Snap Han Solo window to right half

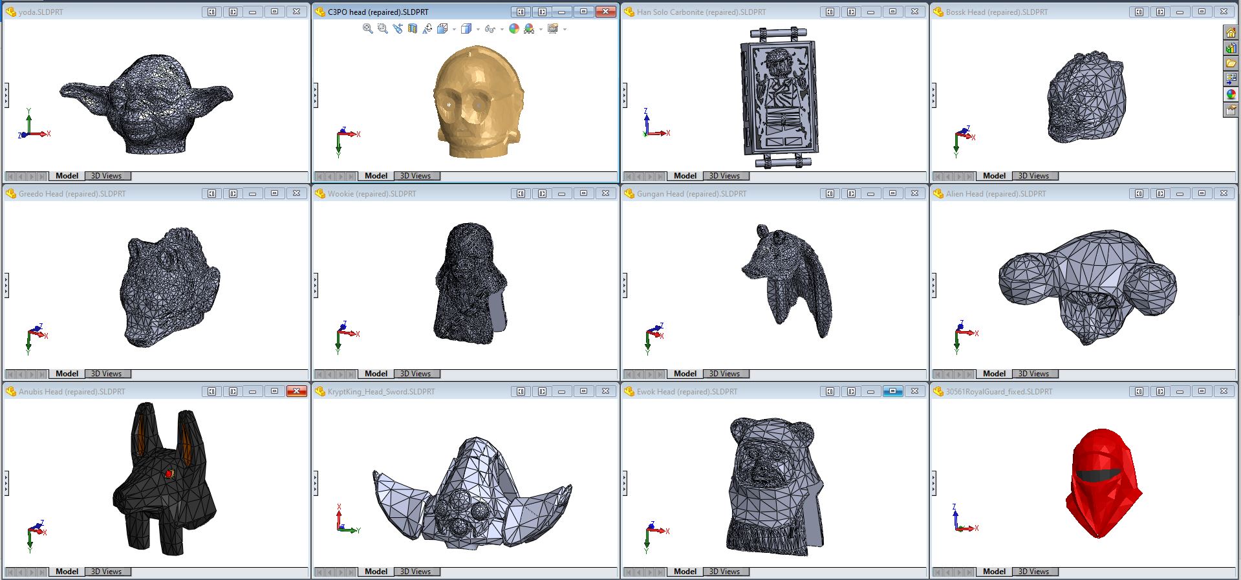coord(851,12)
